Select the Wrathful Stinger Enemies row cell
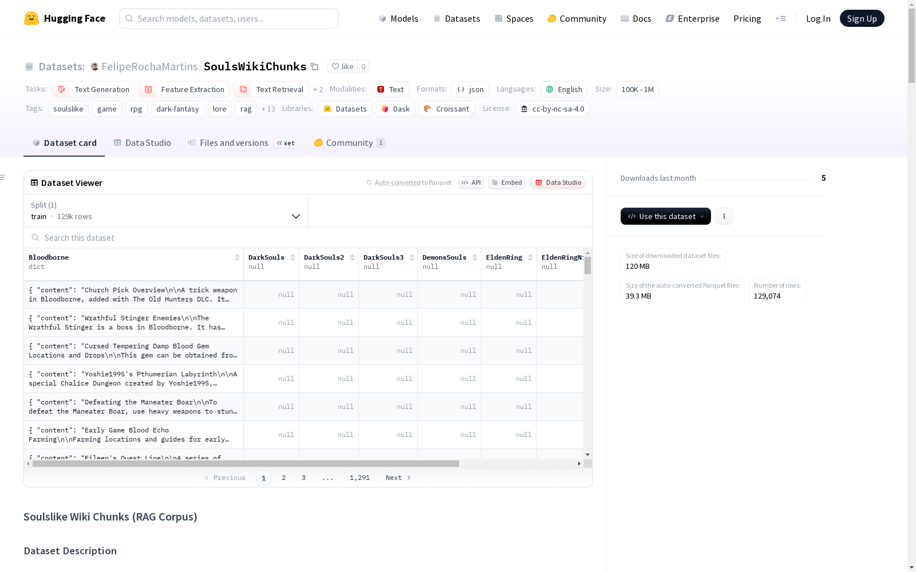916x572 pixels. [133, 323]
